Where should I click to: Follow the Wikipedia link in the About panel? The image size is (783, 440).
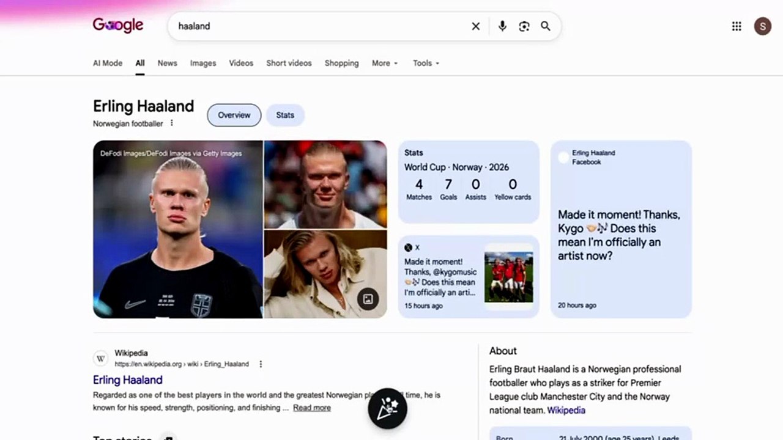pos(566,410)
